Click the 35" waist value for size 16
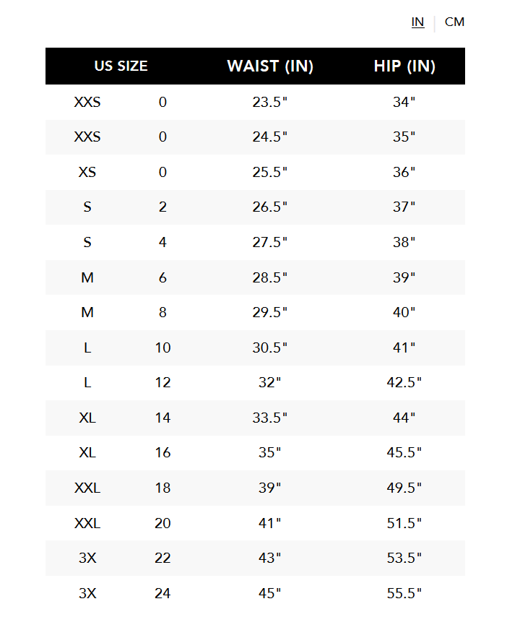507x617 pixels. click(270, 452)
